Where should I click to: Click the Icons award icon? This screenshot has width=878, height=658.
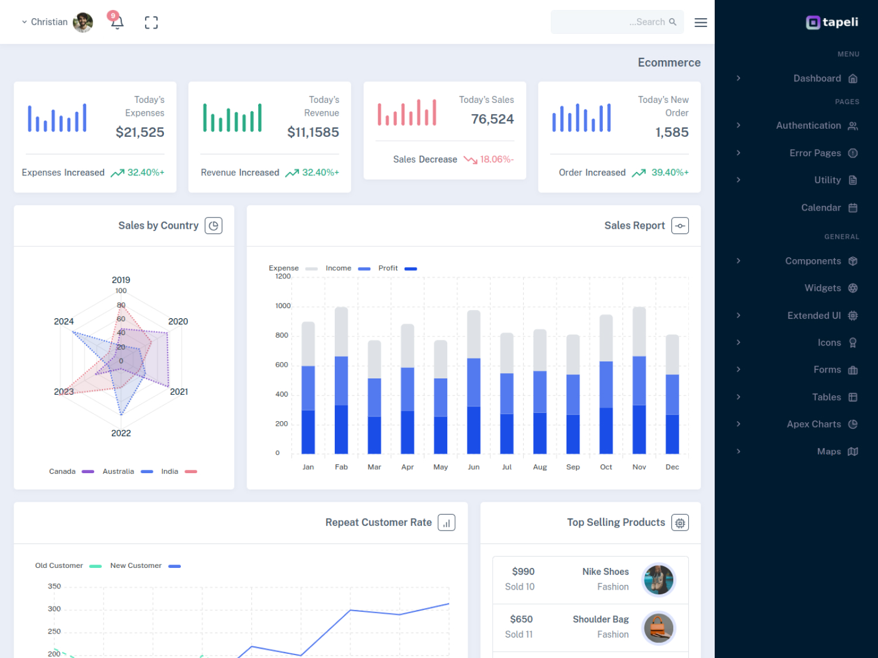point(853,343)
